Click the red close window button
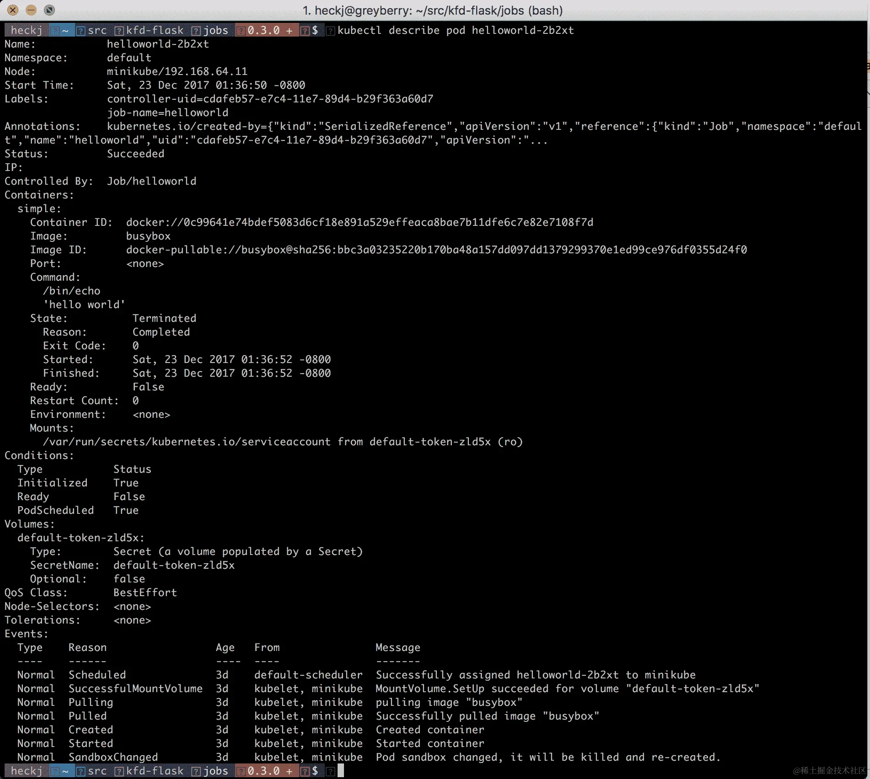 (13, 10)
